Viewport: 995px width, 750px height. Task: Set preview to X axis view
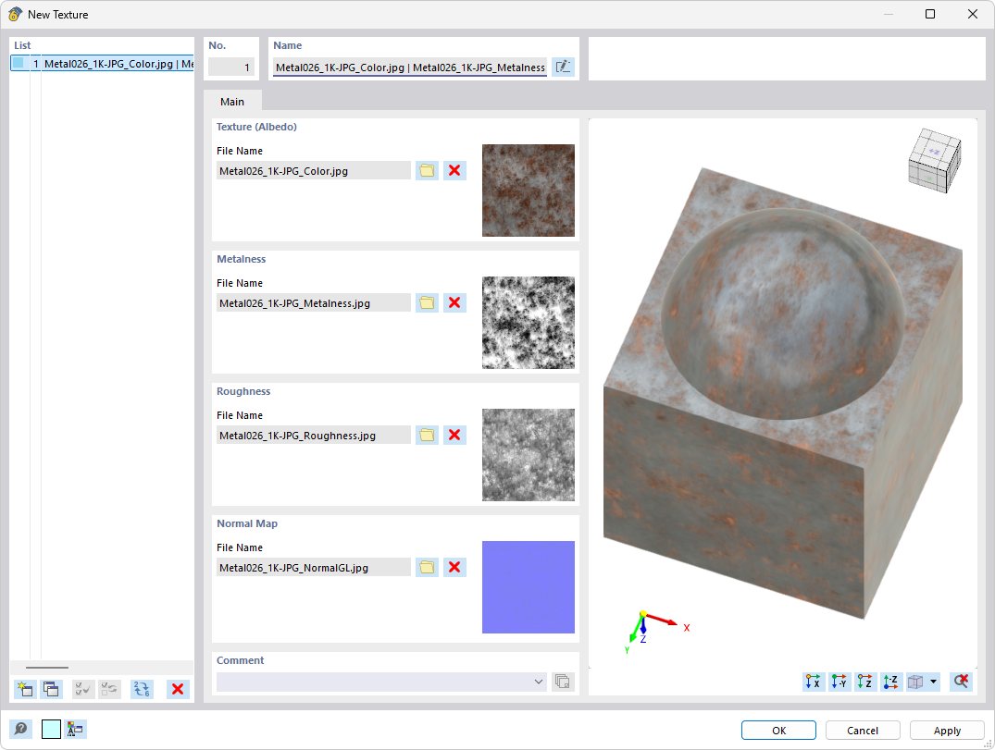click(813, 682)
